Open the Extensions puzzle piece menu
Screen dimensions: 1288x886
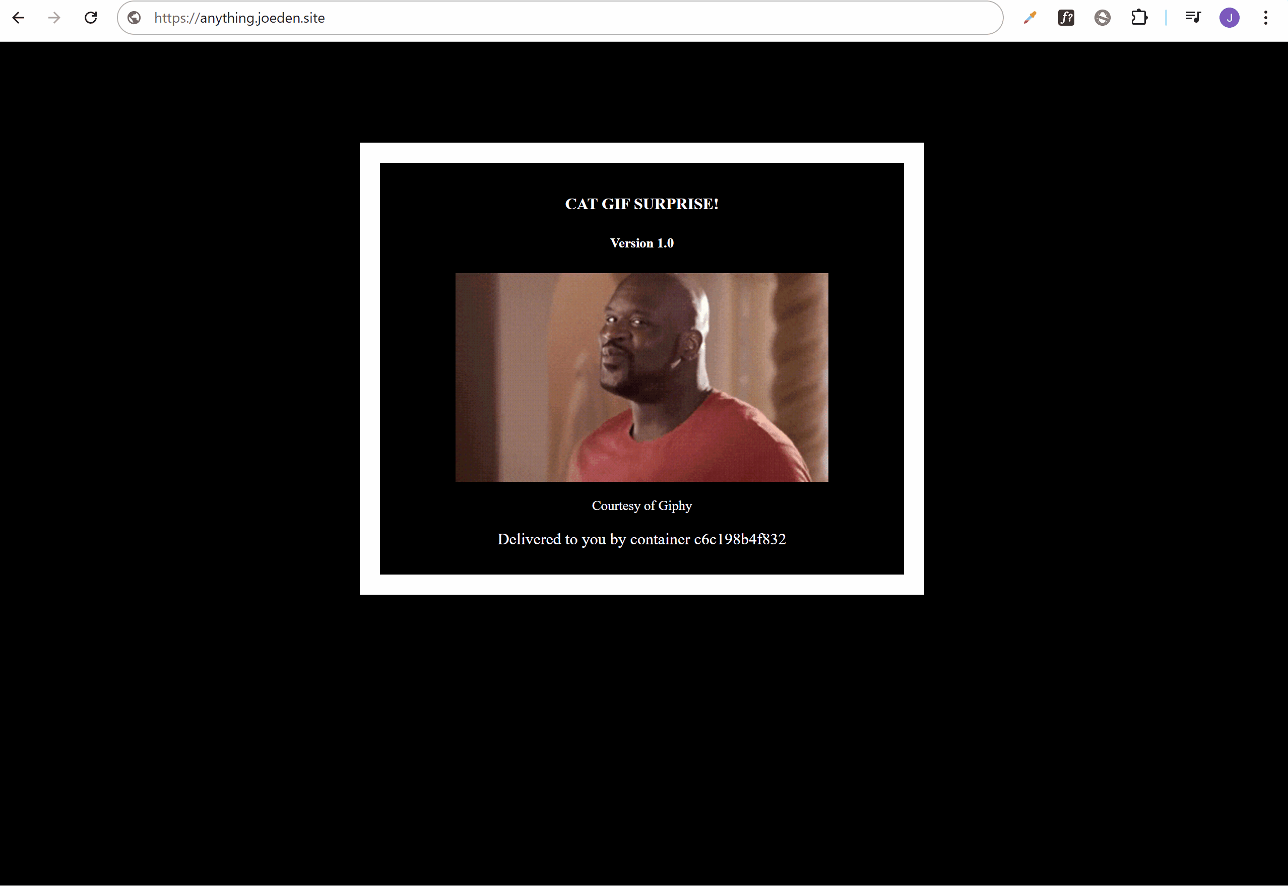point(1139,18)
